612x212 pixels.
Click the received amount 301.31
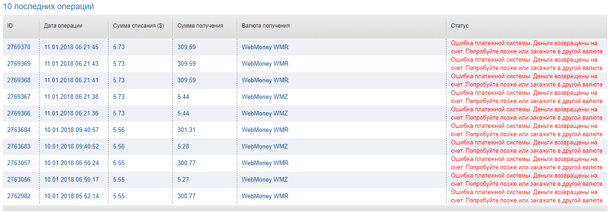point(186,130)
